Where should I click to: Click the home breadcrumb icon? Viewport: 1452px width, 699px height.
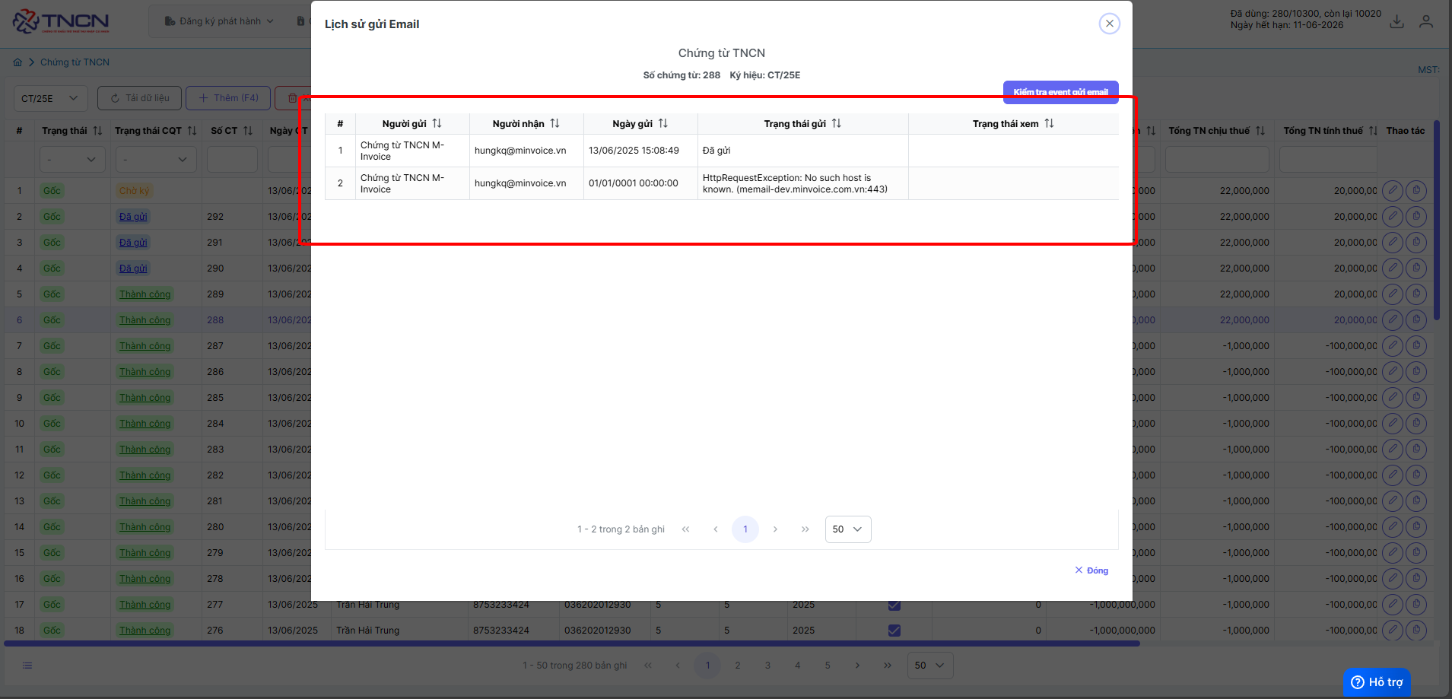(17, 62)
